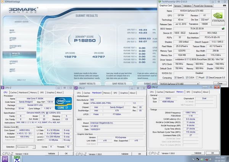Click the Close button in GPU-Z

(220, 83)
